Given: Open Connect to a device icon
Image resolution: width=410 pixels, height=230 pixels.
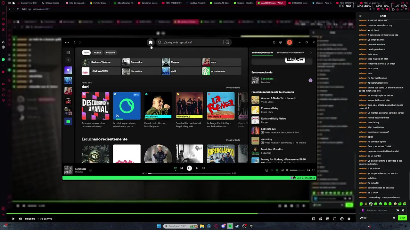Looking at the screenshot, I should 282,170.
